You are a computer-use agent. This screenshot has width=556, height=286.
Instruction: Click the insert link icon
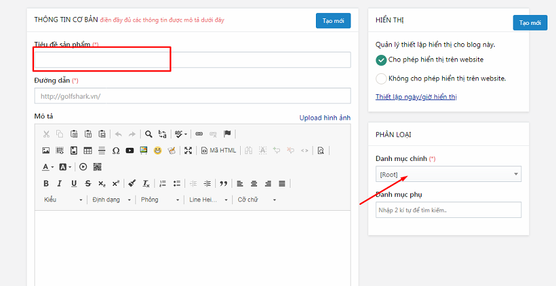[200, 134]
